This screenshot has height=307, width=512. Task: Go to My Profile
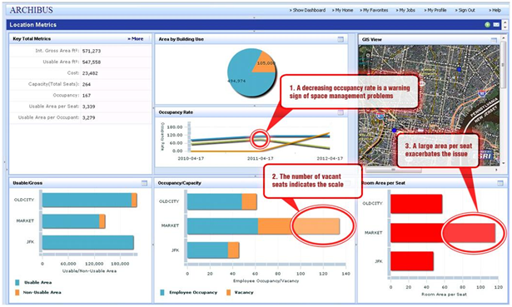(435, 11)
